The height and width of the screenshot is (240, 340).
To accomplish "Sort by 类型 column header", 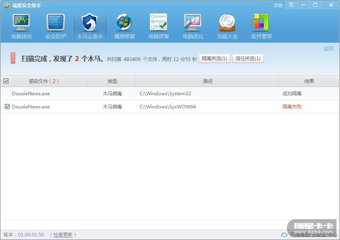I will tap(112, 81).
